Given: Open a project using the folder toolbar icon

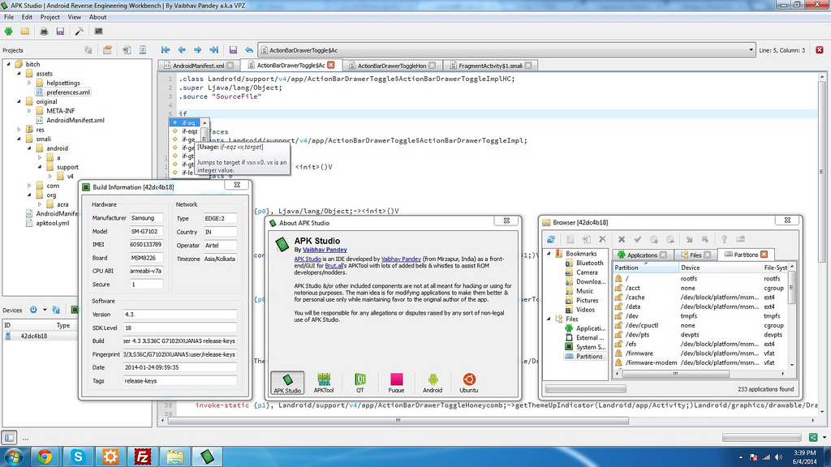Looking at the screenshot, I should tap(25, 32).
